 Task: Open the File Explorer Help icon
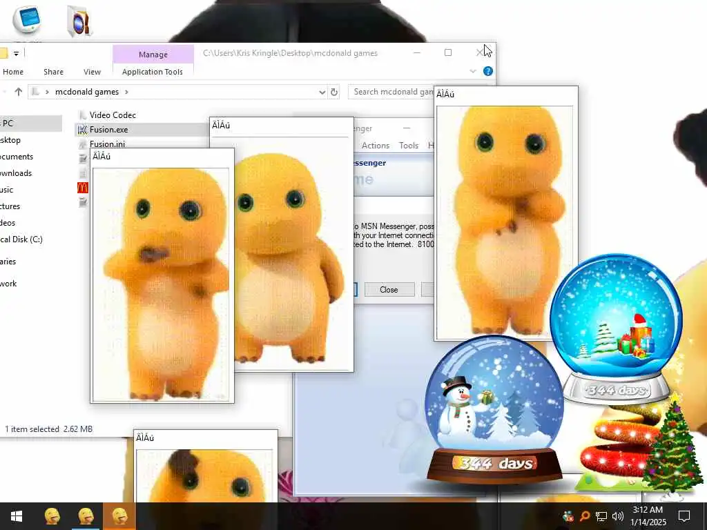pos(488,71)
